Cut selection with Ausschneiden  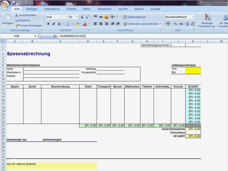tap(26, 15)
